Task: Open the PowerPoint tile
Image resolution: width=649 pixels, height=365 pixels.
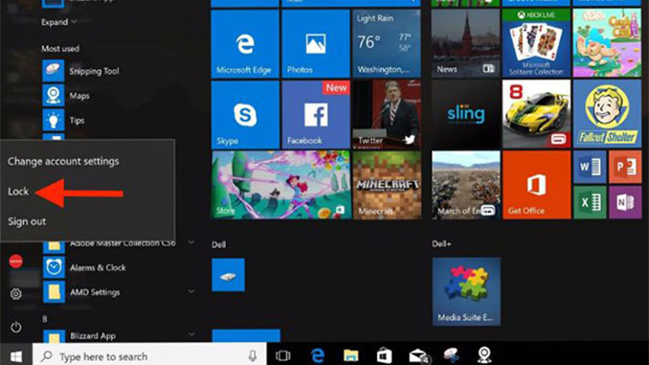Action: click(625, 167)
